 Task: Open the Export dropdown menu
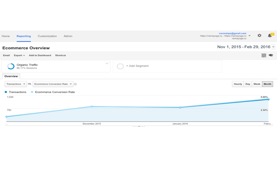(19, 55)
